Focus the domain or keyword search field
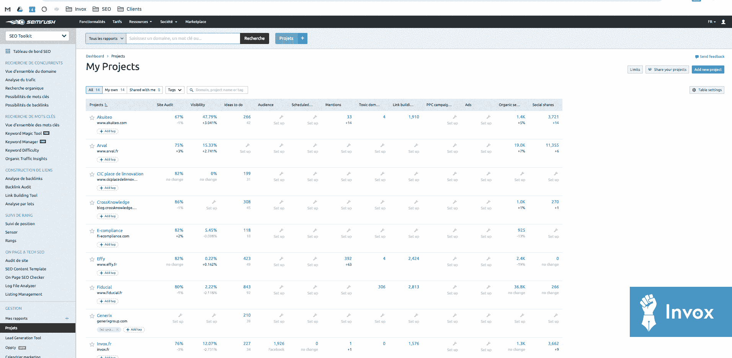This screenshot has height=358, width=732. click(x=183, y=38)
